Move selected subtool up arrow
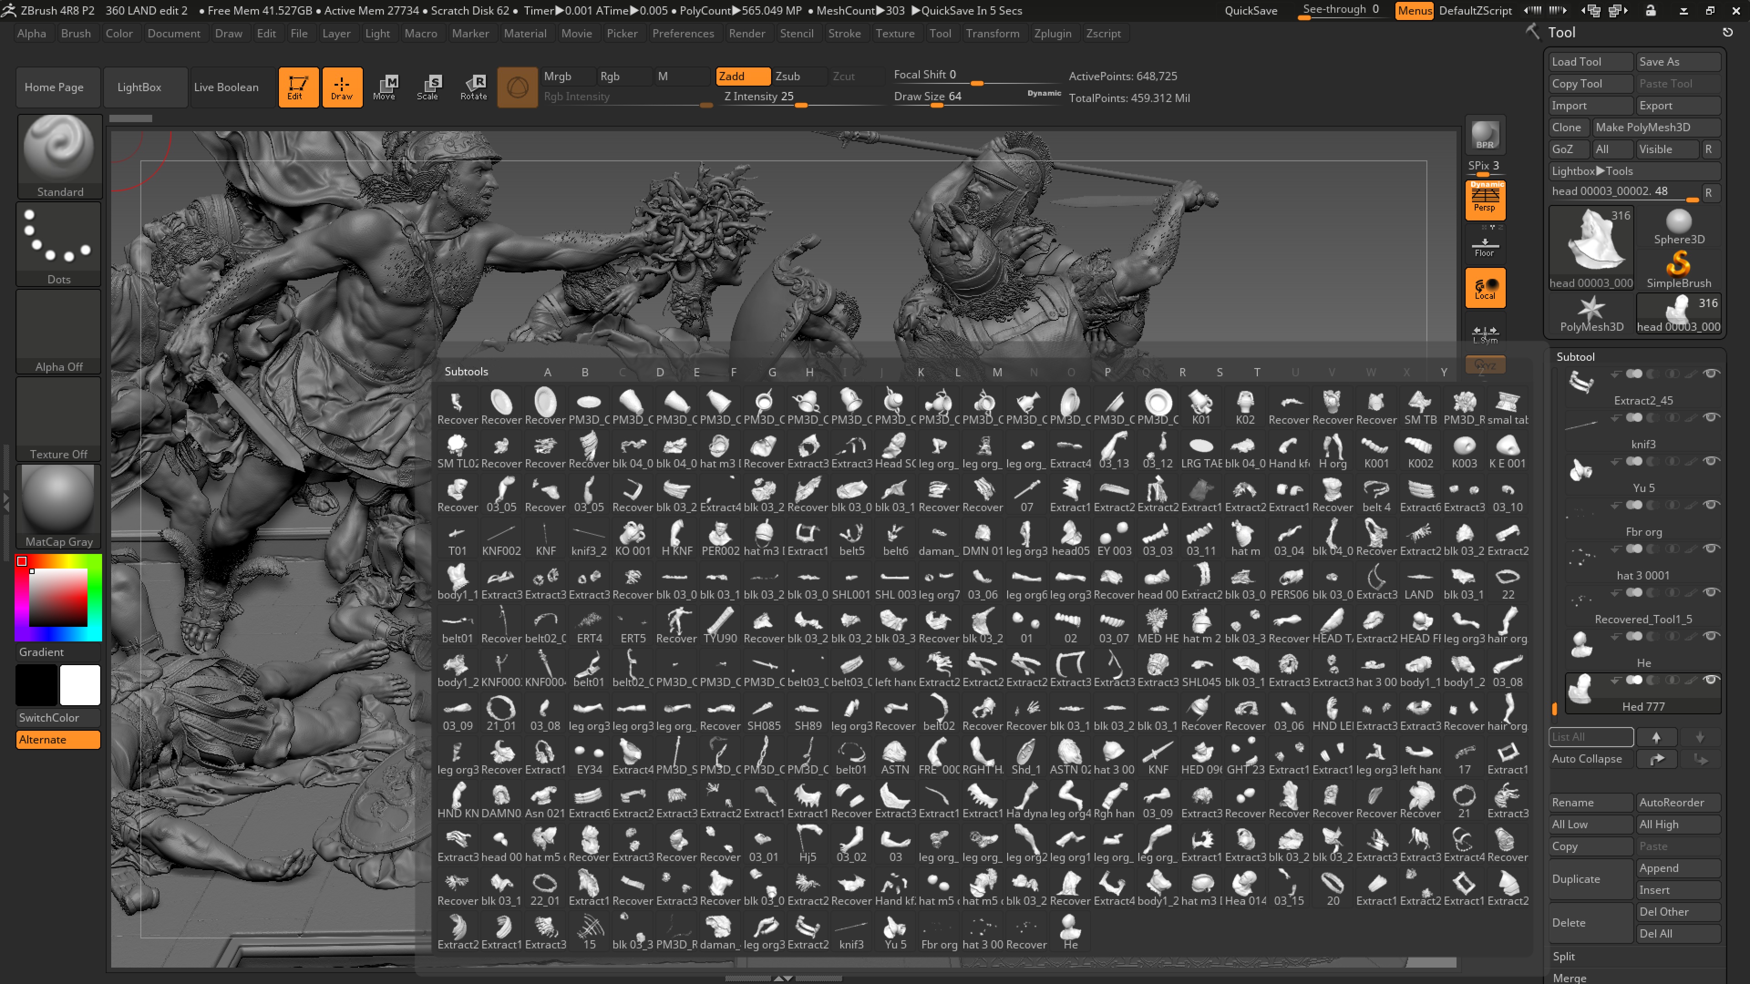Screen dimensions: 1750x984 (x=1656, y=737)
